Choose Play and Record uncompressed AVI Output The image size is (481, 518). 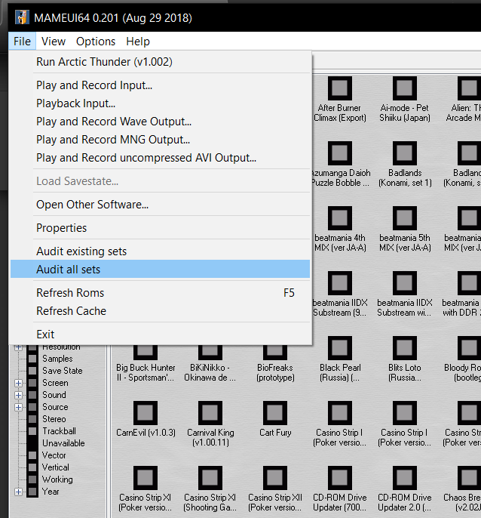(x=161, y=158)
